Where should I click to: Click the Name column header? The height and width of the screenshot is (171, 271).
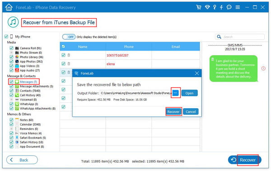coord(83,46)
